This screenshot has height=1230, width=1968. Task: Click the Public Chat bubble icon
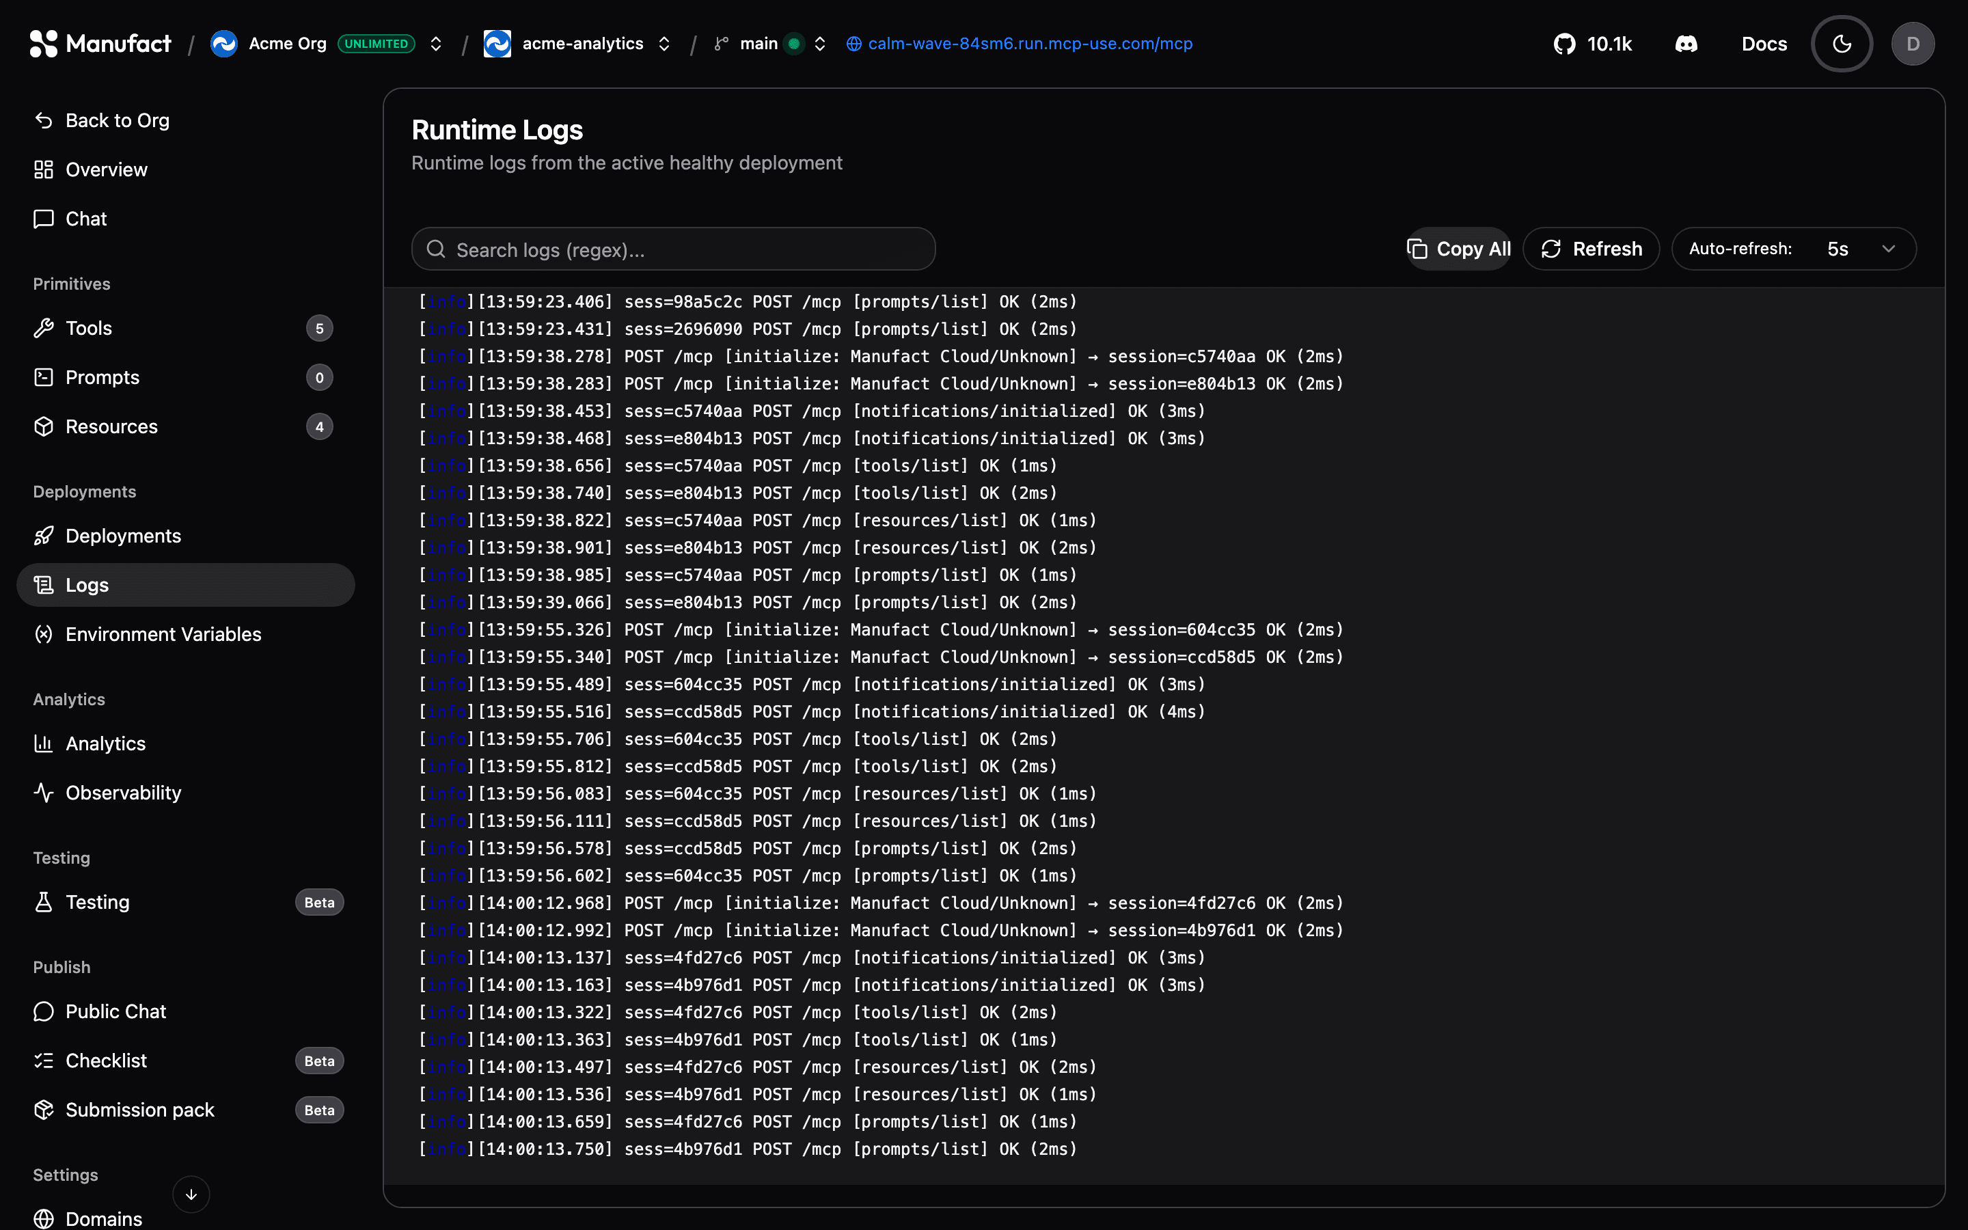[x=44, y=1011]
